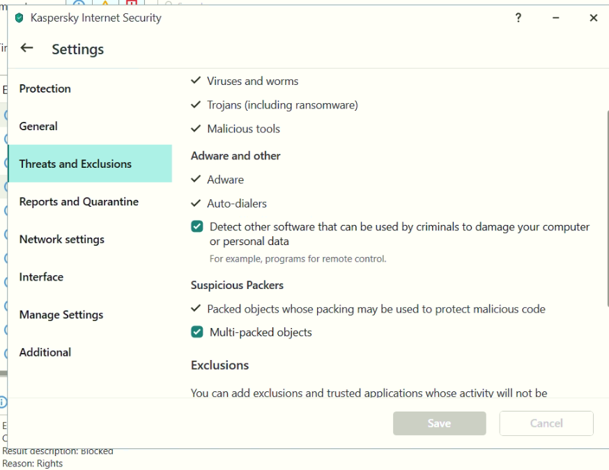Click the 'Exclusions' heading

coord(219,366)
